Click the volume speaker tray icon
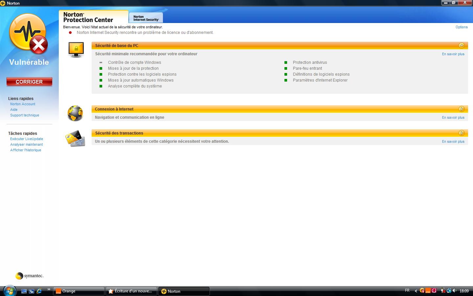473x296 pixels. [x=454, y=291]
